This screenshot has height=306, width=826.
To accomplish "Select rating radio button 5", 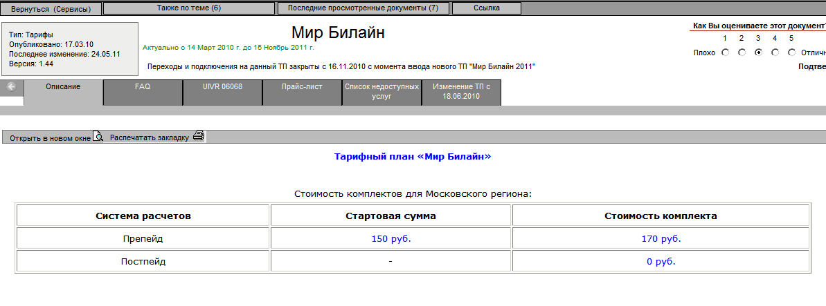I will (791, 52).
